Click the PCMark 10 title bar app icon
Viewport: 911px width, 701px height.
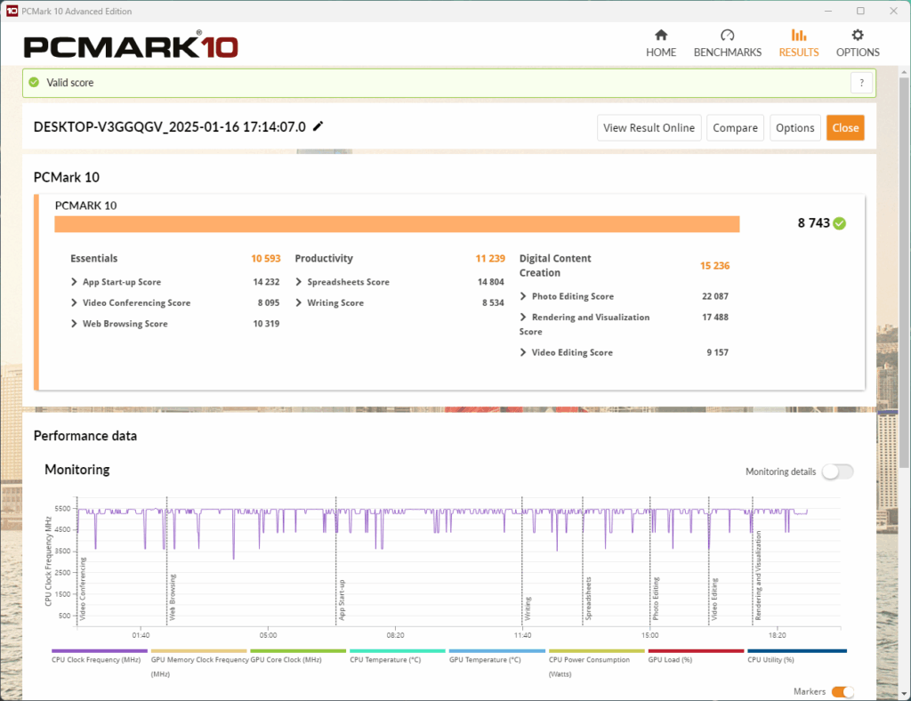click(12, 11)
